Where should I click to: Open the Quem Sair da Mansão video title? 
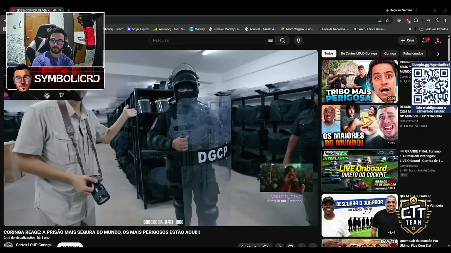click(x=419, y=243)
